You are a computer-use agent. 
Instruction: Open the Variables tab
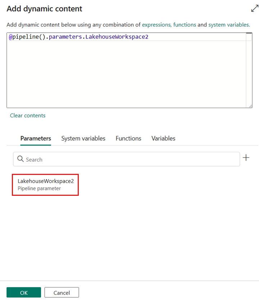pos(163,139)
